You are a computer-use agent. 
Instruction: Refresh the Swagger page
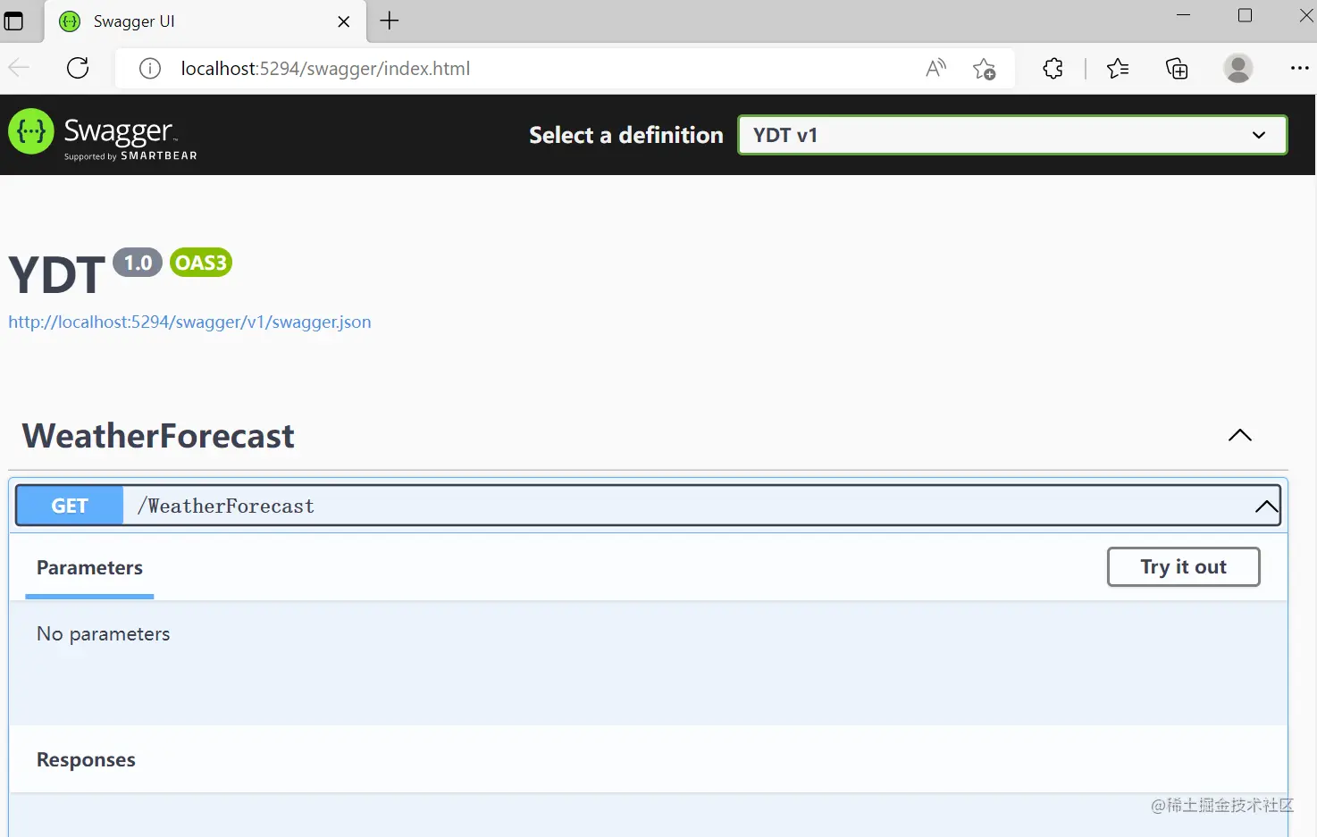tap(79, 68)
